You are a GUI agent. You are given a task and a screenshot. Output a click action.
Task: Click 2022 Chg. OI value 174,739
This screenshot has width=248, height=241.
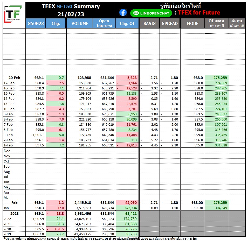tap(130, 219)
